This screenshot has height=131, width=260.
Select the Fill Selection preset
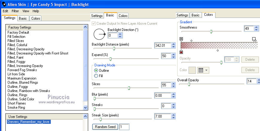point(16,37)
